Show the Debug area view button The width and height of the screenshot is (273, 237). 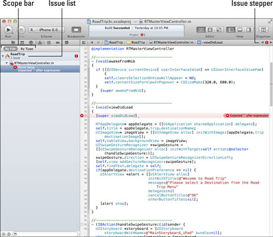tap(240, 30)
